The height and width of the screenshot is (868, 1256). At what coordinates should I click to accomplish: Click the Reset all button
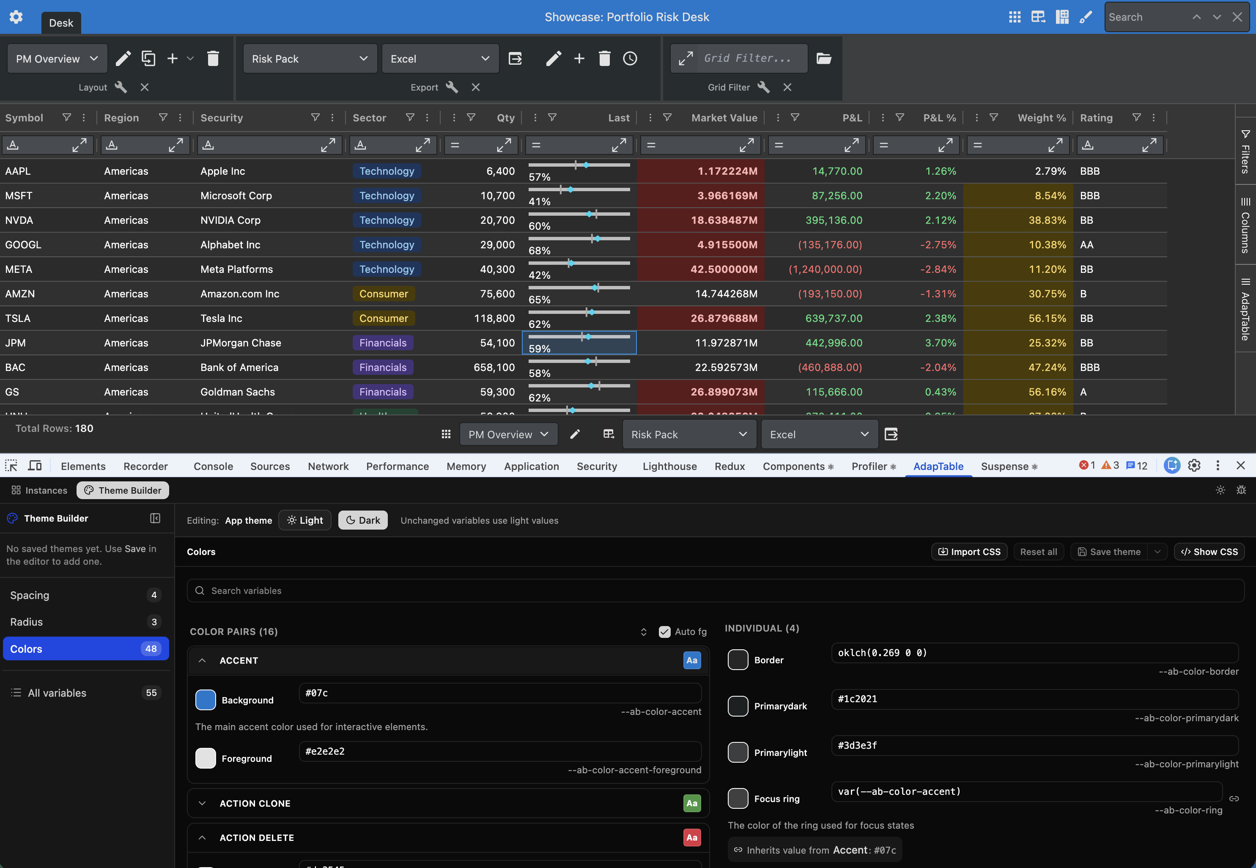click(x=1039, y=552)
